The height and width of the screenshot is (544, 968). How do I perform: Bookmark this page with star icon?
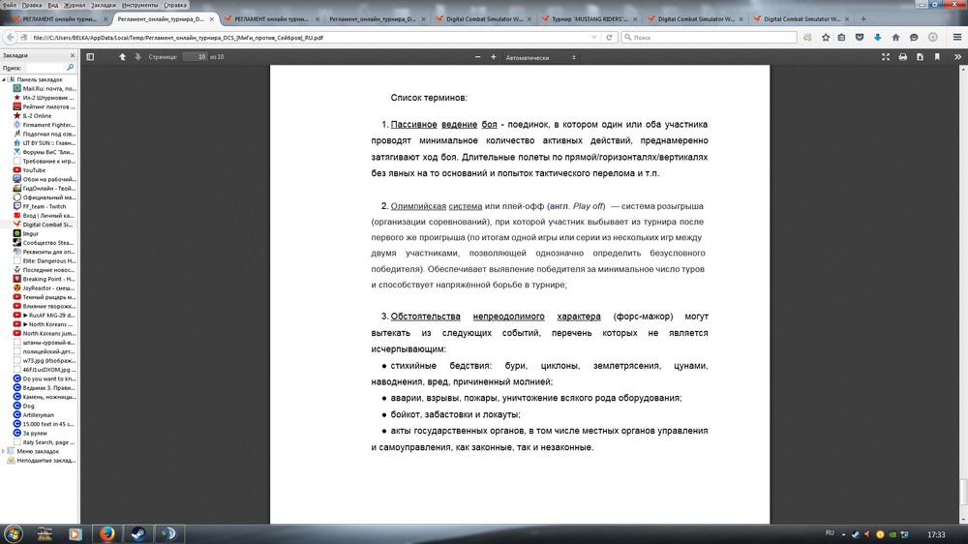[x=826, y=38]
